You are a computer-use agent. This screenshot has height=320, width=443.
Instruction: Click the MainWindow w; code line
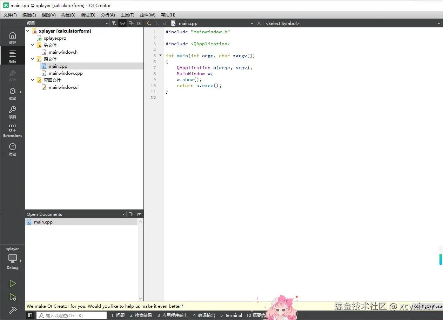click(x=195, y=73)
